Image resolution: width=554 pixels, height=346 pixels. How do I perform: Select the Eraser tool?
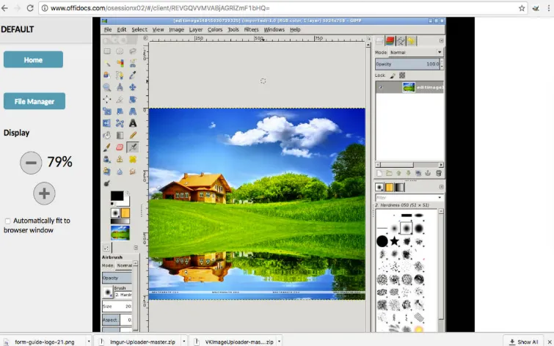(120, 147)
